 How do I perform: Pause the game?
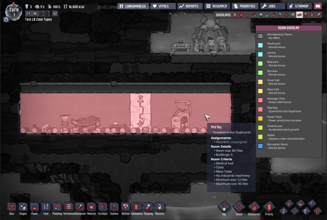(x=28, y=14)
